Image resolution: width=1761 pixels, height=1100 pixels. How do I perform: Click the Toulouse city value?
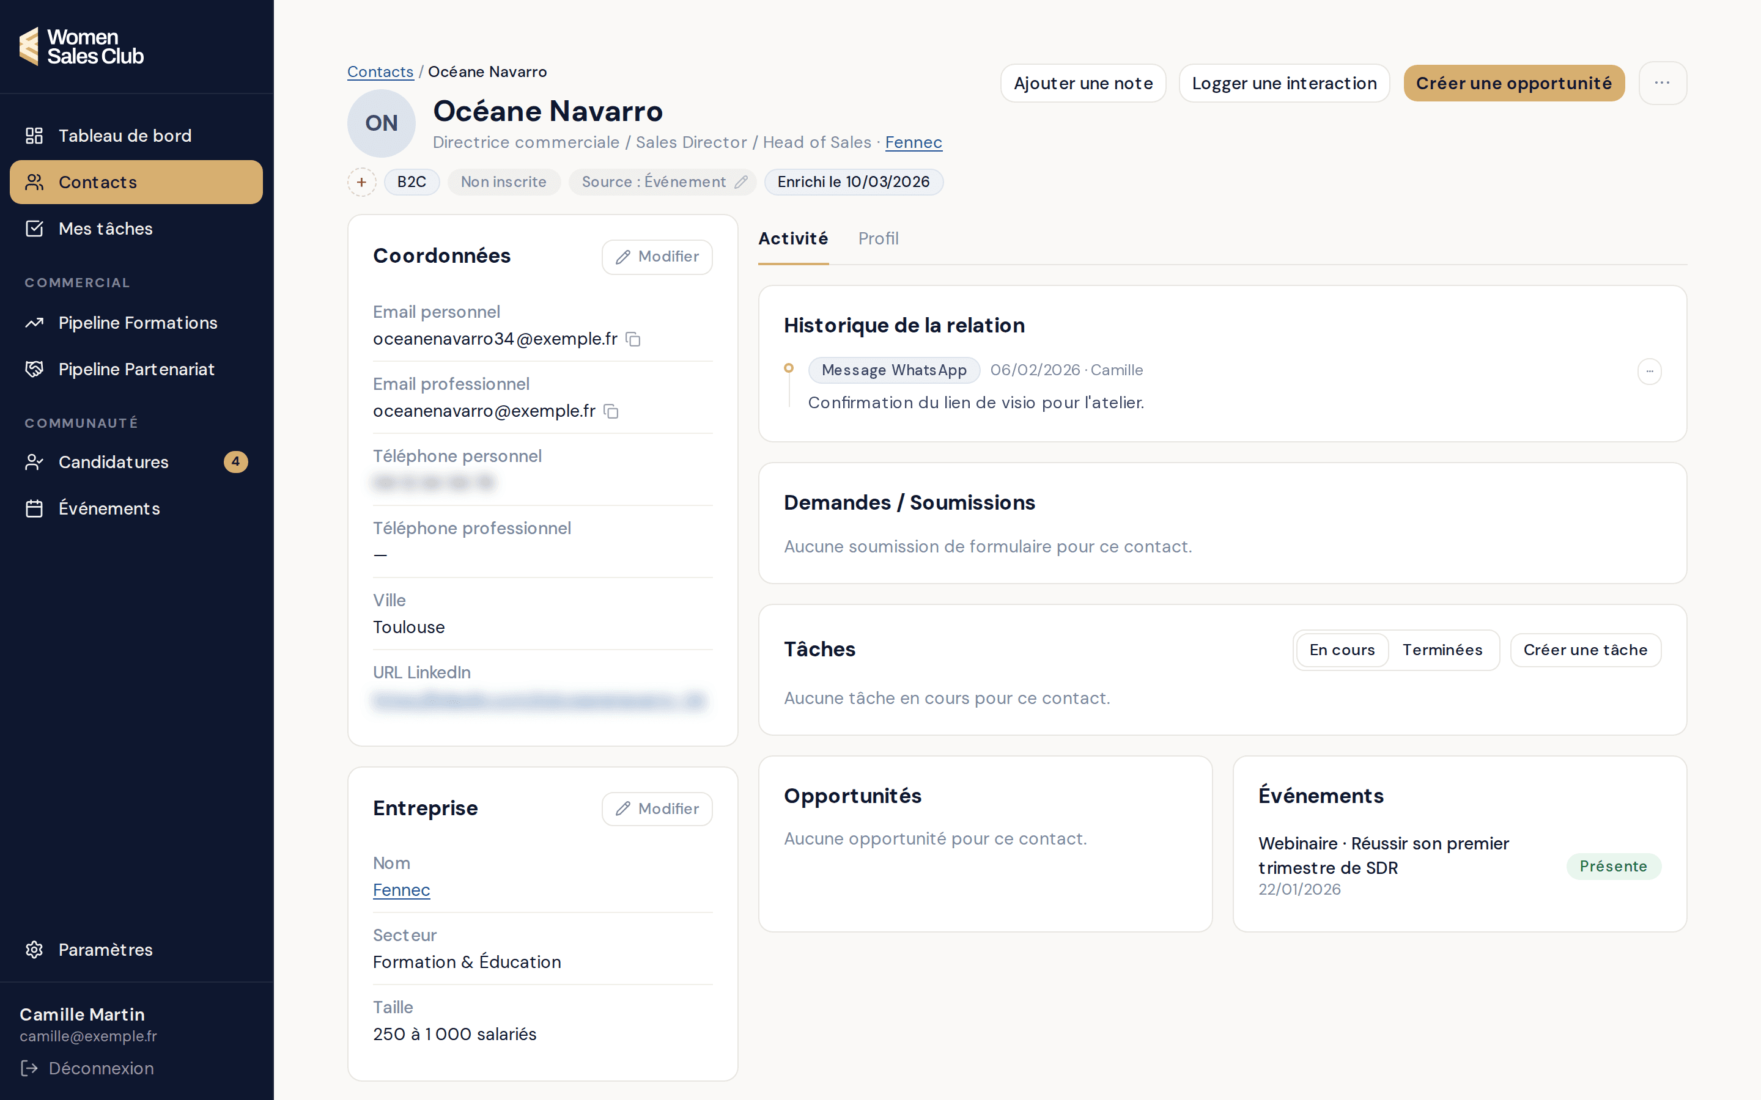(408, 627)
